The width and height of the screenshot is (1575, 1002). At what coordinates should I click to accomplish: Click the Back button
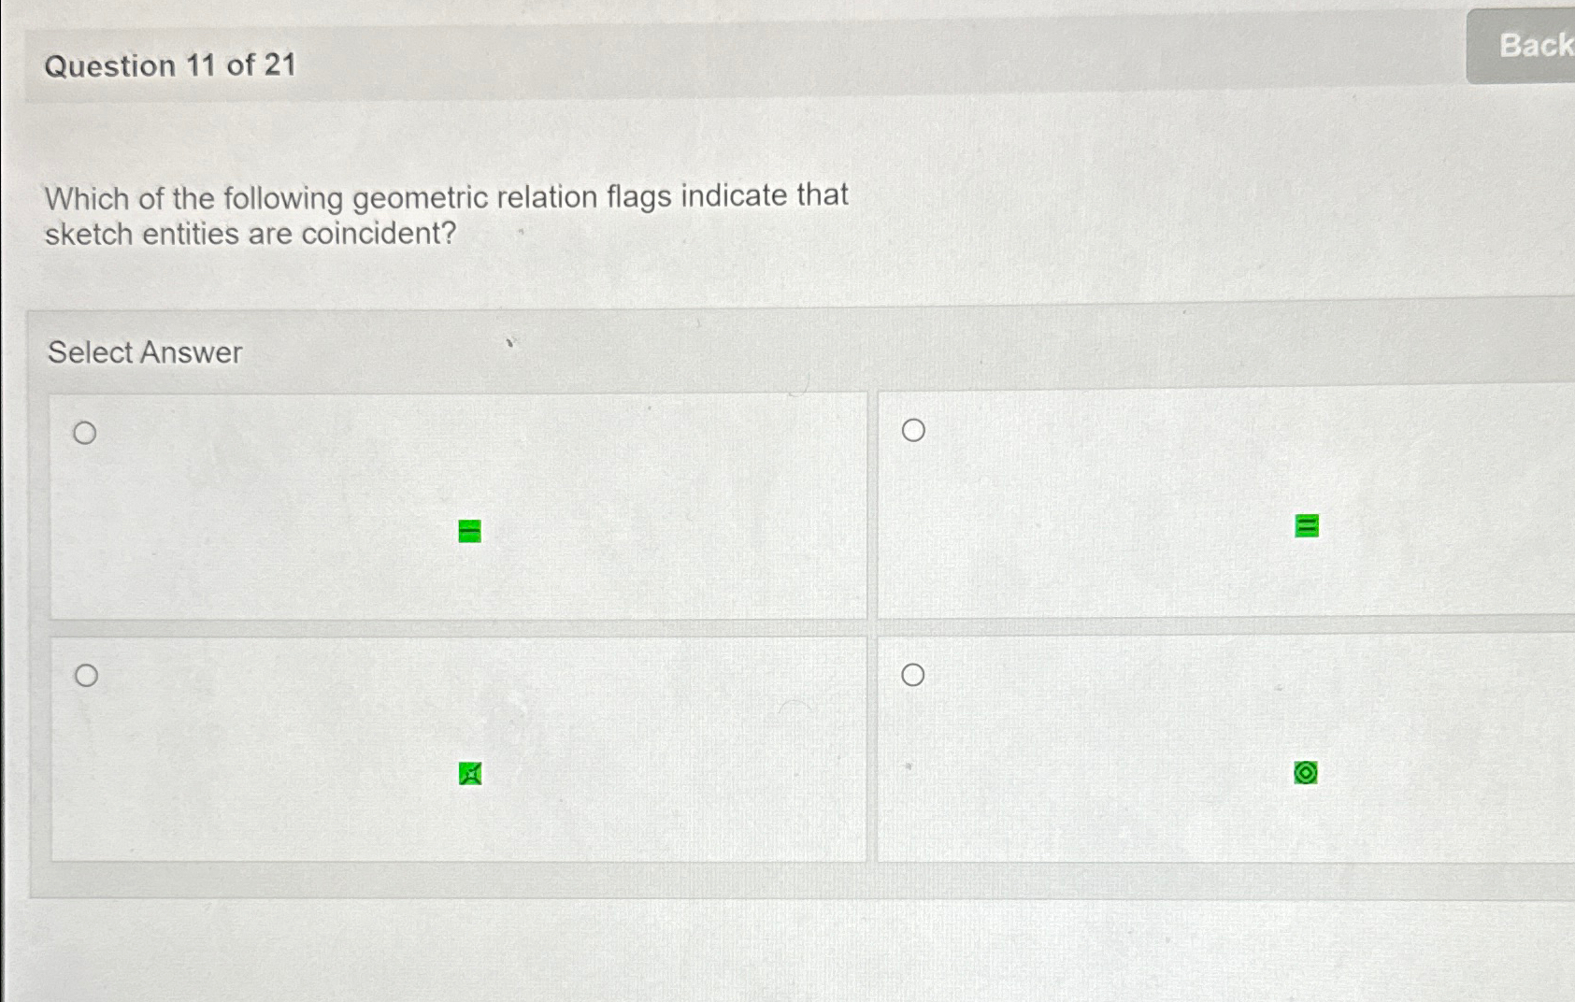[1533, 46]
